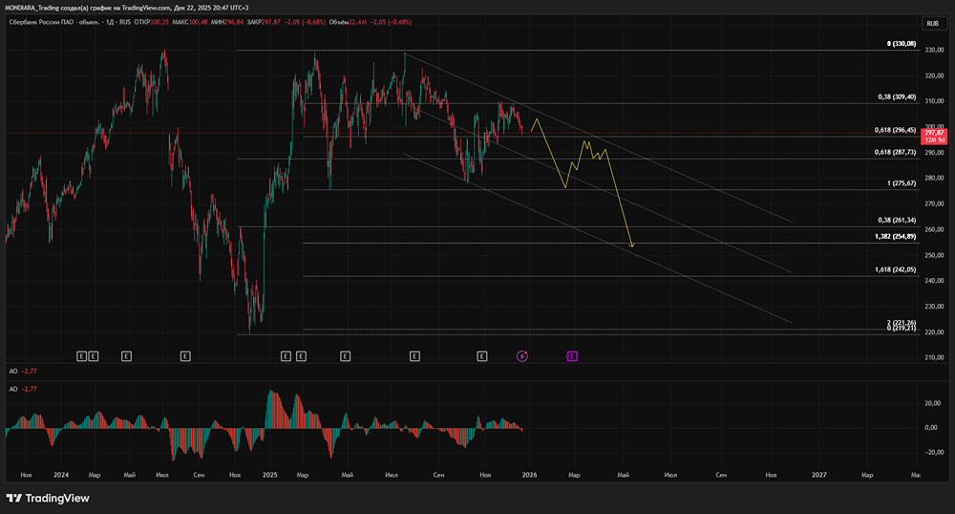Click the purple upcoming earnings E marker
This screenshot has width=955, height=514.
(x=572, y=356)
